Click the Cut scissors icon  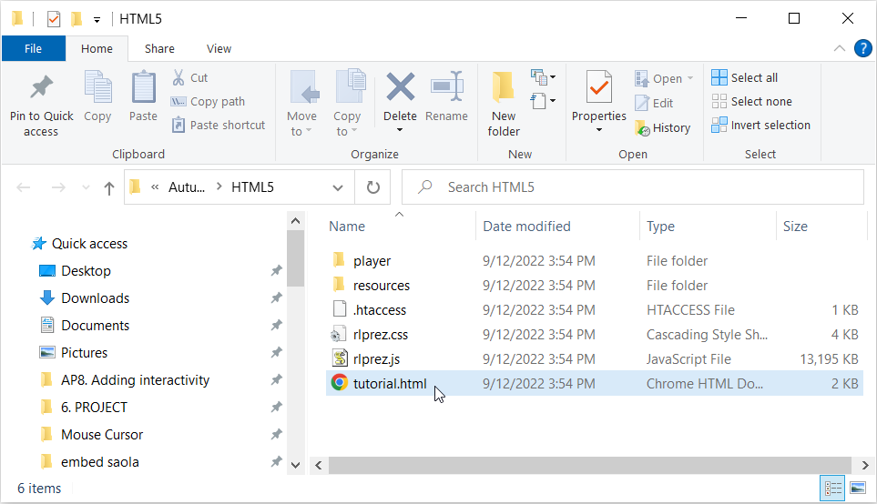coord(178,77)
